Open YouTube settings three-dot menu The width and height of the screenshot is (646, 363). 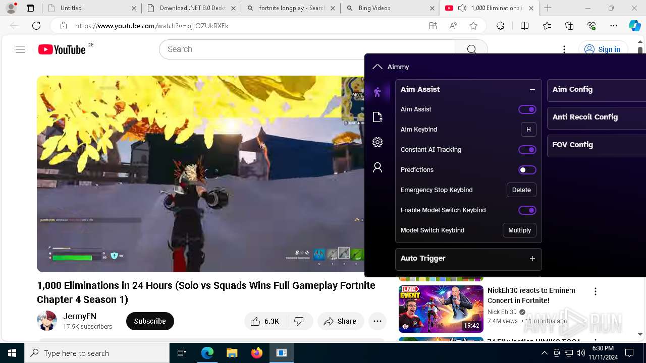564,49
